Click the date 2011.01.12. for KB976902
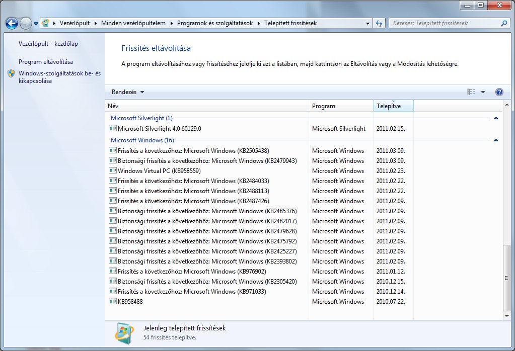This screenshot has width=515, height=351. click(x=391, y=272)
